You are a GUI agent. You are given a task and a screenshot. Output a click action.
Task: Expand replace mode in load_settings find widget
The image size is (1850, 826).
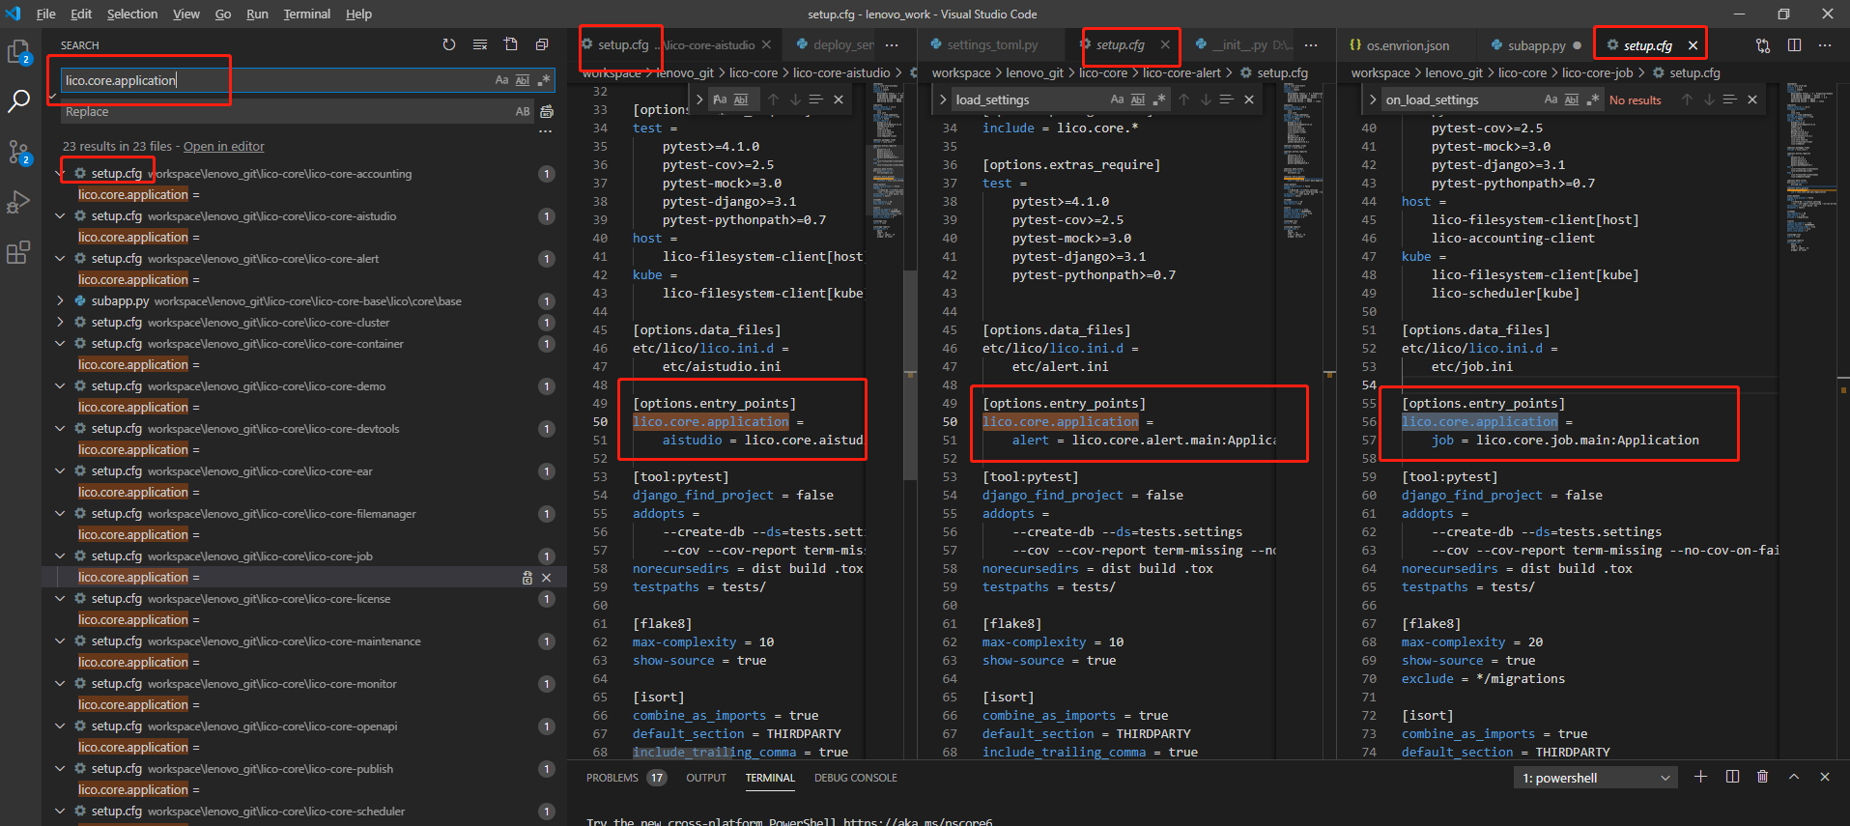pyautogui.click(x=943, y=100)
